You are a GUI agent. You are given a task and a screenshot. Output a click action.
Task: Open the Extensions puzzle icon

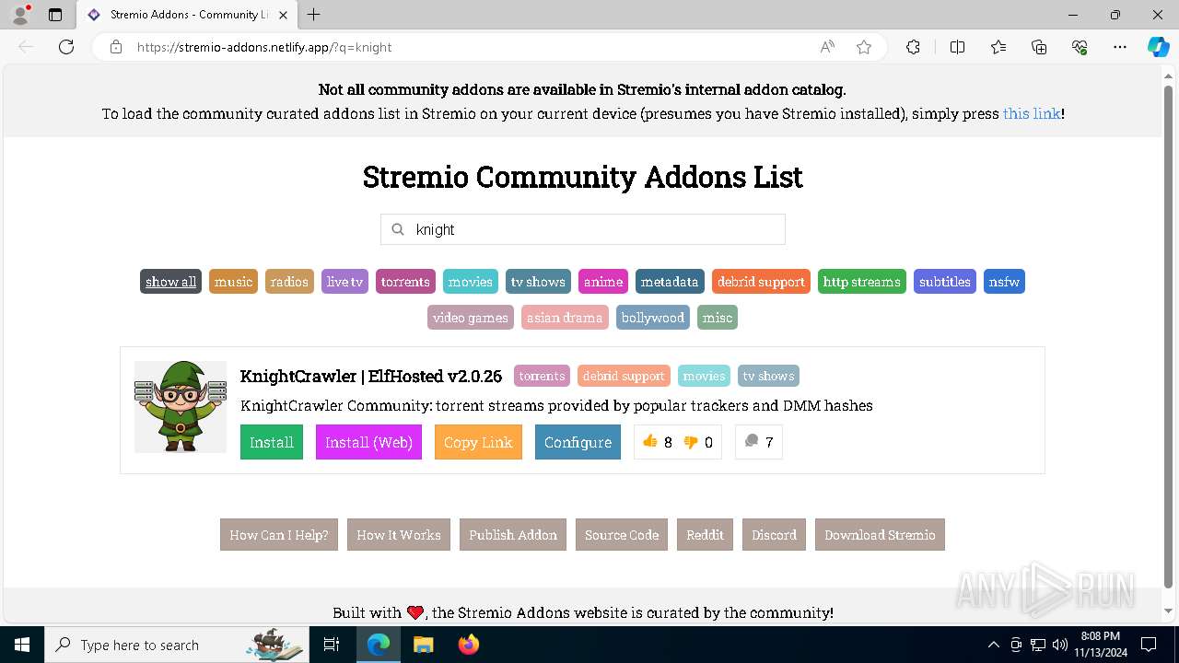click(x=913, y=47)
